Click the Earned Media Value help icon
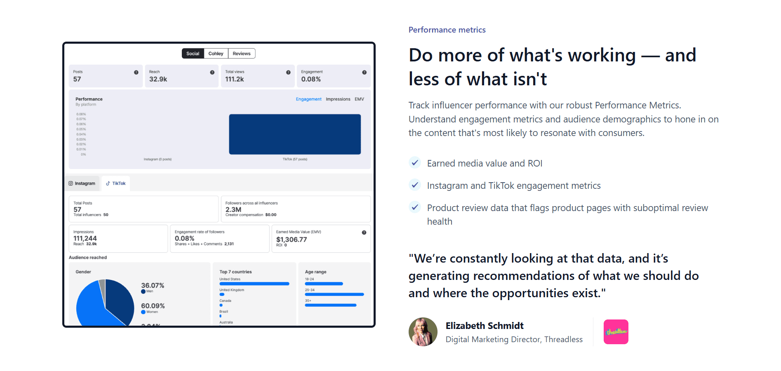Screen dimensions: 781x371 (x=364, y=232)
